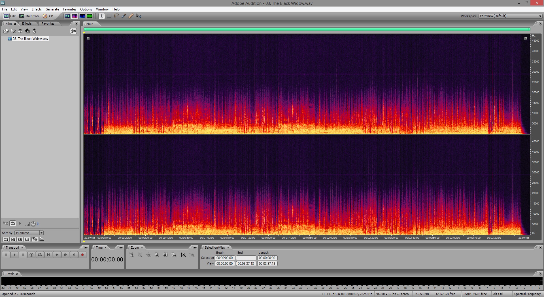Click Transport Stop button
The image size is (544, 297).
pyautogui.click(x=6, y=255)
